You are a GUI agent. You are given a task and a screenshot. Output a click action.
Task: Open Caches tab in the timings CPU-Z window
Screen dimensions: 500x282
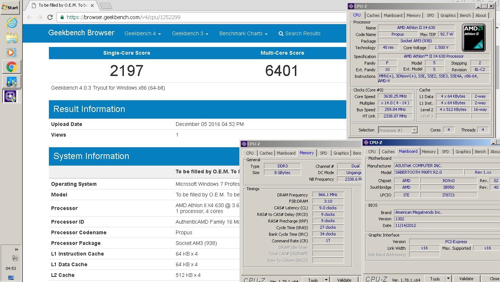266,153
